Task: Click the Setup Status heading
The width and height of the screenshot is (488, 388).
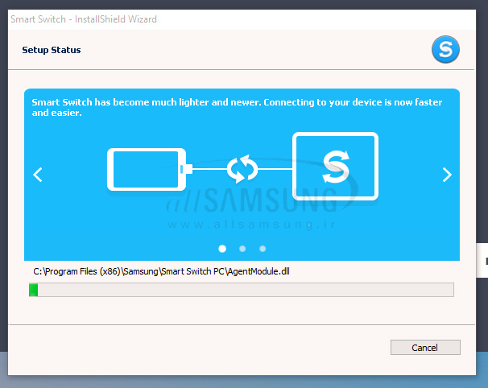Action: tap(52, 50)
